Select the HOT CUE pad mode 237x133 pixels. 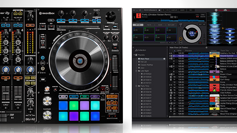click(138, 25)
